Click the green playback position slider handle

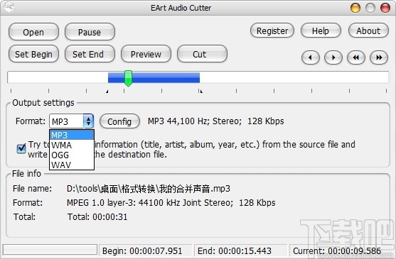[x=128, y=78]
